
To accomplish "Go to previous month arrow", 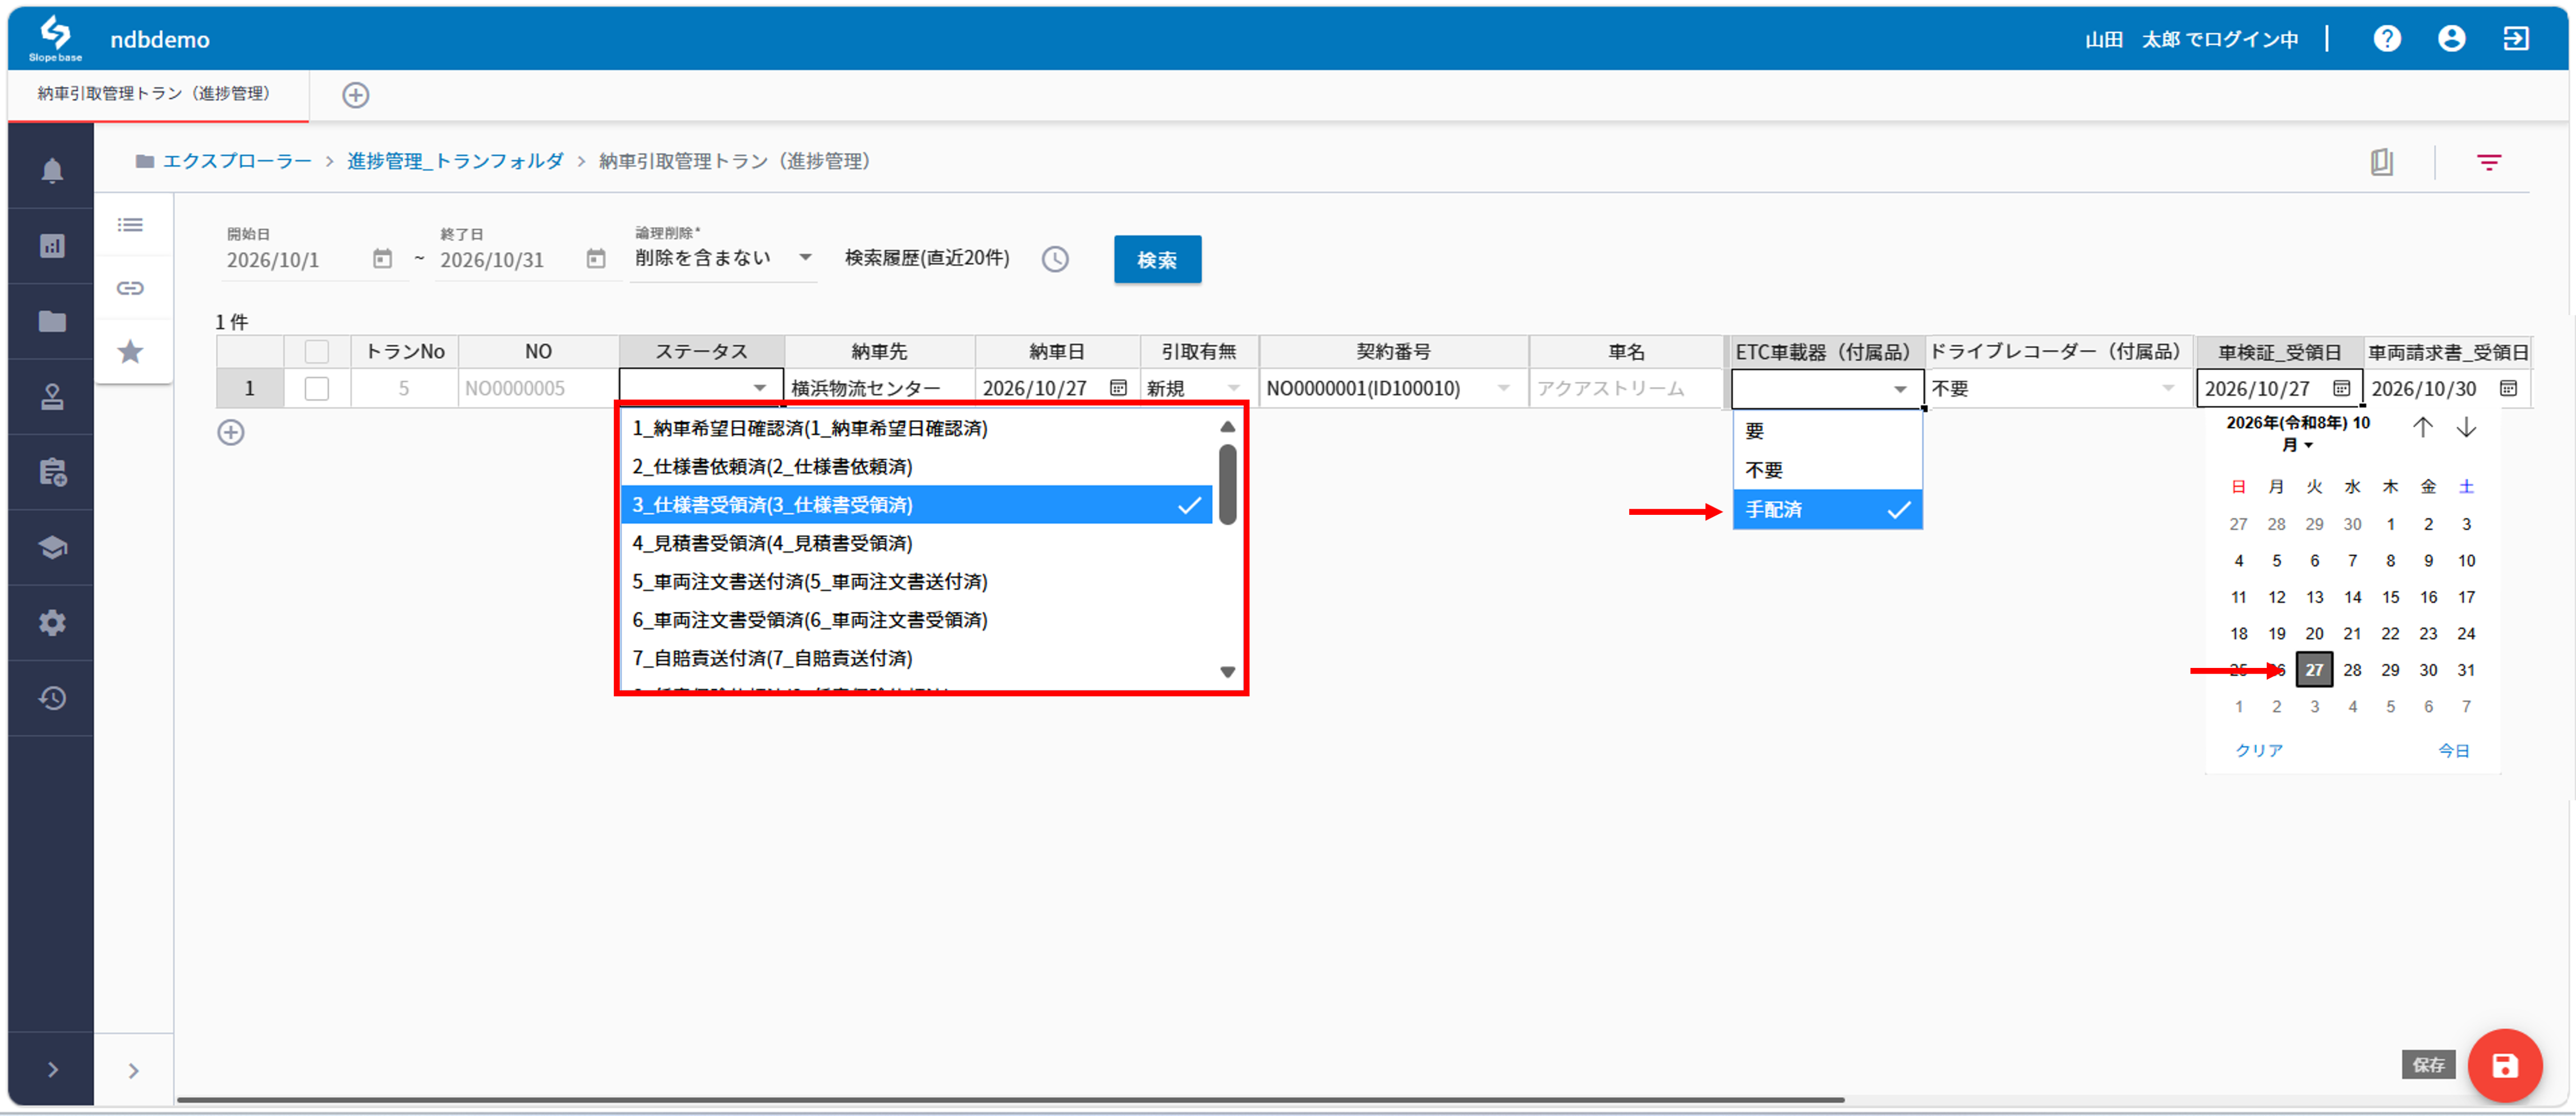I will [2422, 427].
